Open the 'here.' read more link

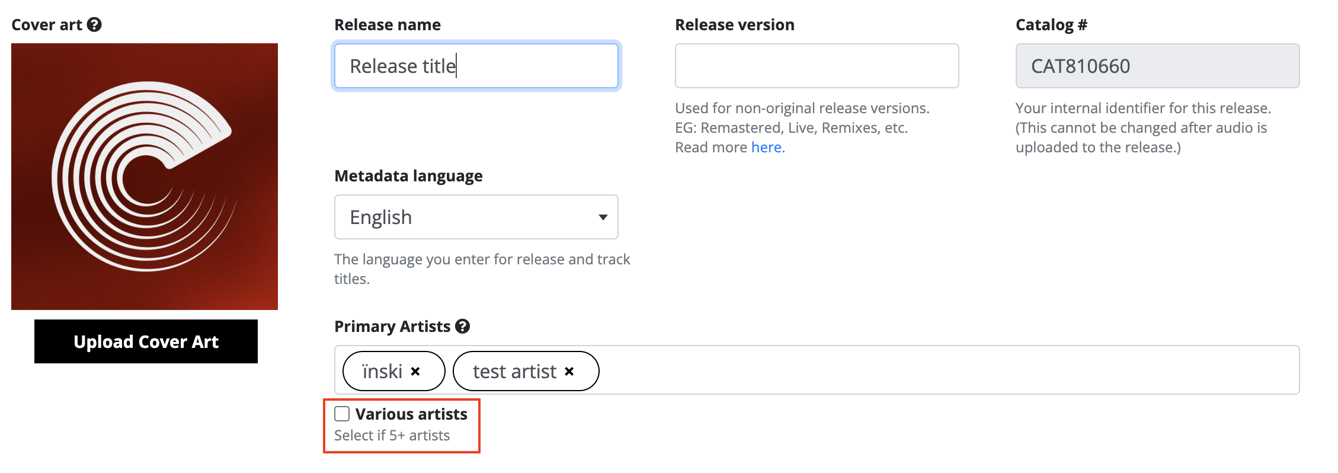(768, 148)
